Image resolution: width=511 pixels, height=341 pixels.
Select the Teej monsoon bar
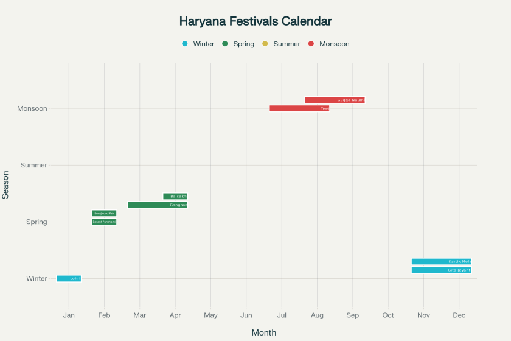[299, 108]
